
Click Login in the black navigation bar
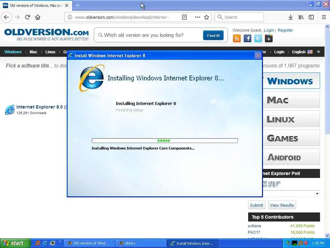(x=279, y=52)
